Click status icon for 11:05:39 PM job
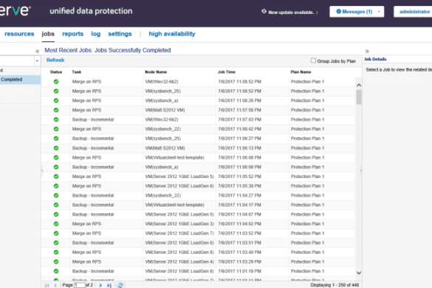This screenshot has width=432, height=288. point(56,186)
